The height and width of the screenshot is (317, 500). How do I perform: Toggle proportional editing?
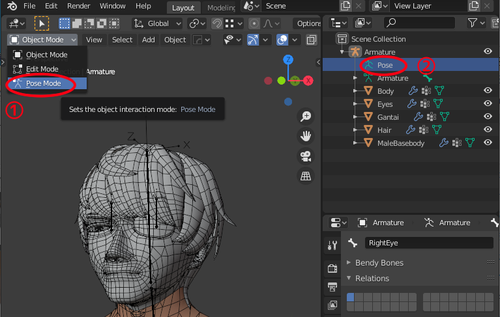click(254, 23)
